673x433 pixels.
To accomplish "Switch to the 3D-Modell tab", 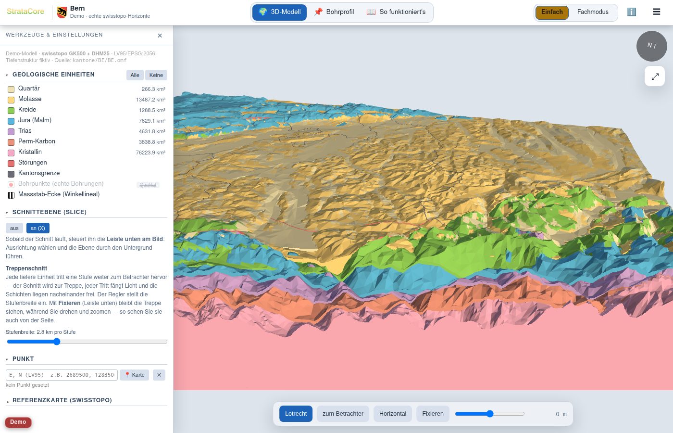I will [x=279, y=12].
